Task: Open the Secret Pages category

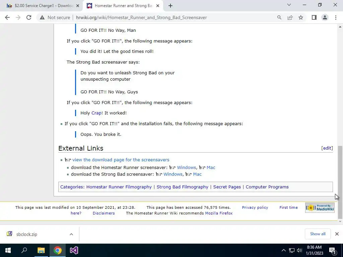Action: (227, 187)
